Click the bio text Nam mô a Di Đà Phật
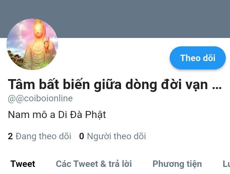Image resolution: width=230 pixels, height=174 pixels. pos(57,115)
